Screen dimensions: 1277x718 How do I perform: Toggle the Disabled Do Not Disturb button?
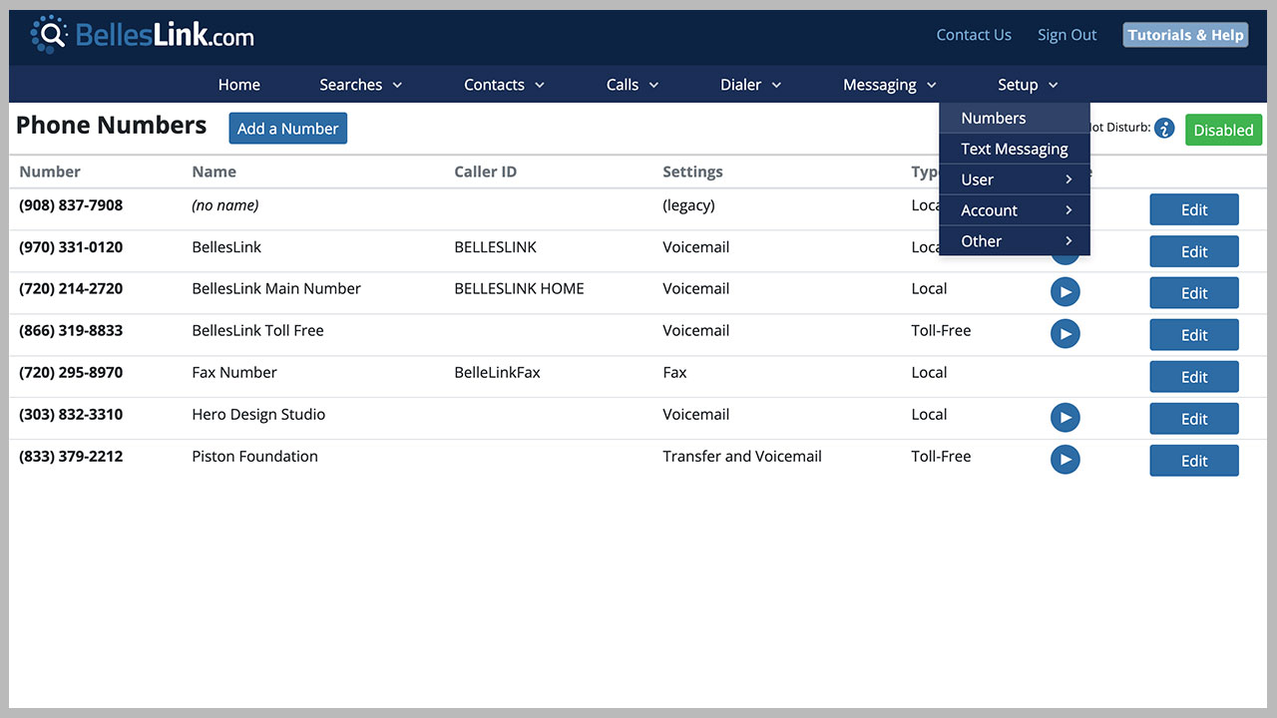point(1223,130)
